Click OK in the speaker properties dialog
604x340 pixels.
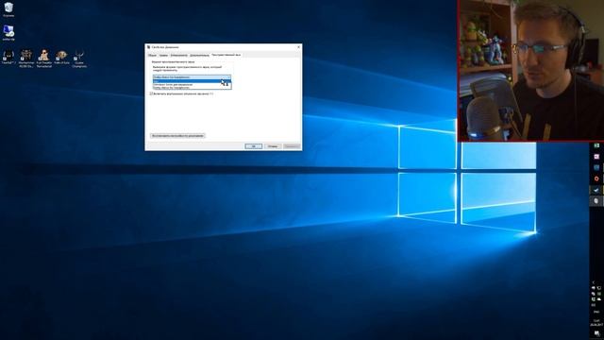pyautogui.click(x=254, y=146)
